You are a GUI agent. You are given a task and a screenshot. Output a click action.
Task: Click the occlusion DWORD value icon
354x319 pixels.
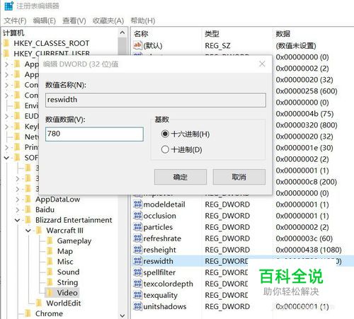click(x=137, y=216)
